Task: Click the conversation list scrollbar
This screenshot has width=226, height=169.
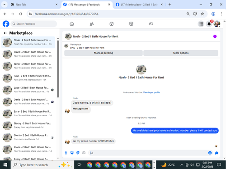Action: tap(58, 69)
